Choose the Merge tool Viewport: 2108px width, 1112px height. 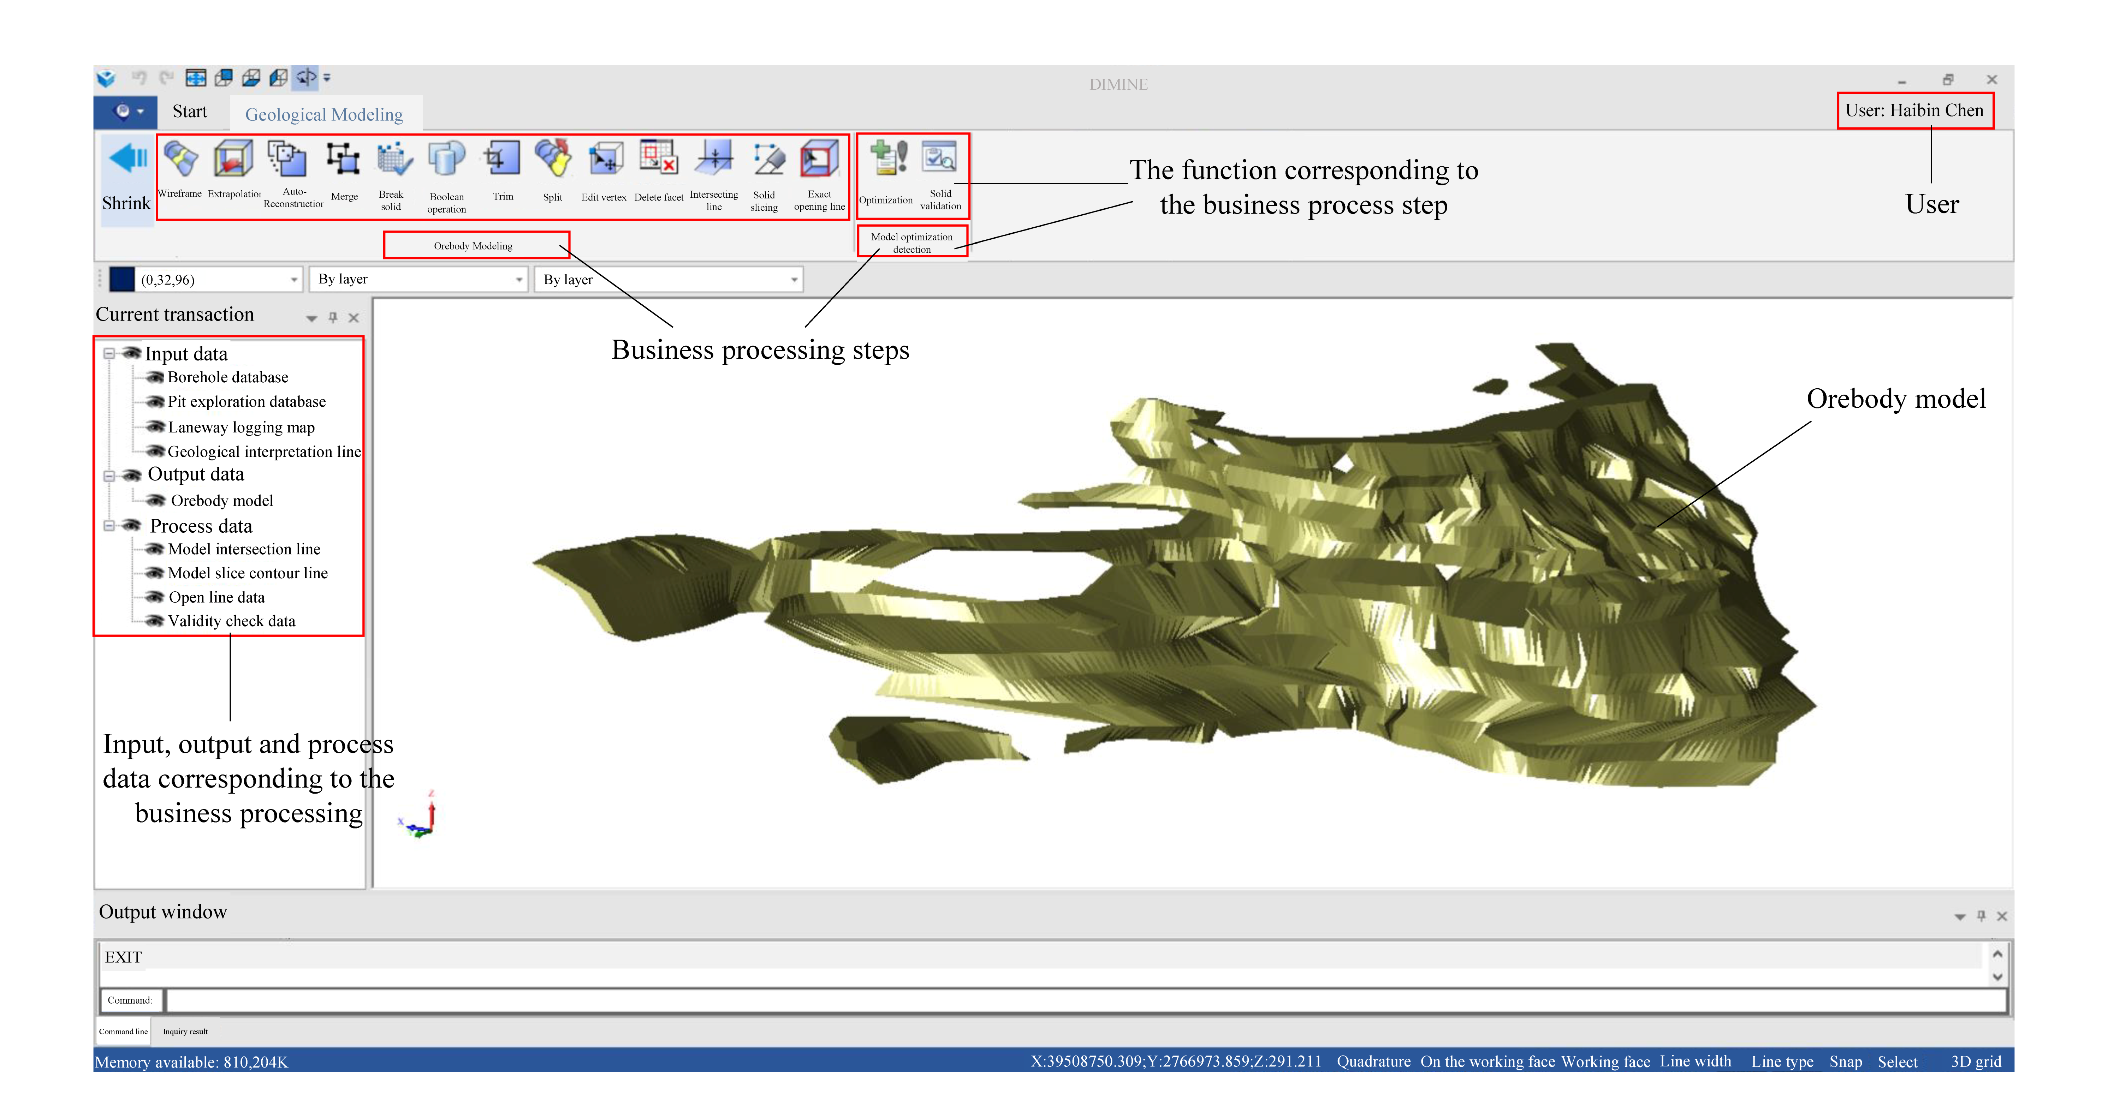point(344,170)
